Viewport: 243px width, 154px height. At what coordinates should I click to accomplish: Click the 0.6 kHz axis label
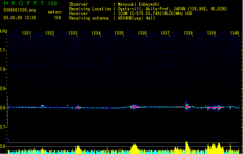click(x=3, y=146)
